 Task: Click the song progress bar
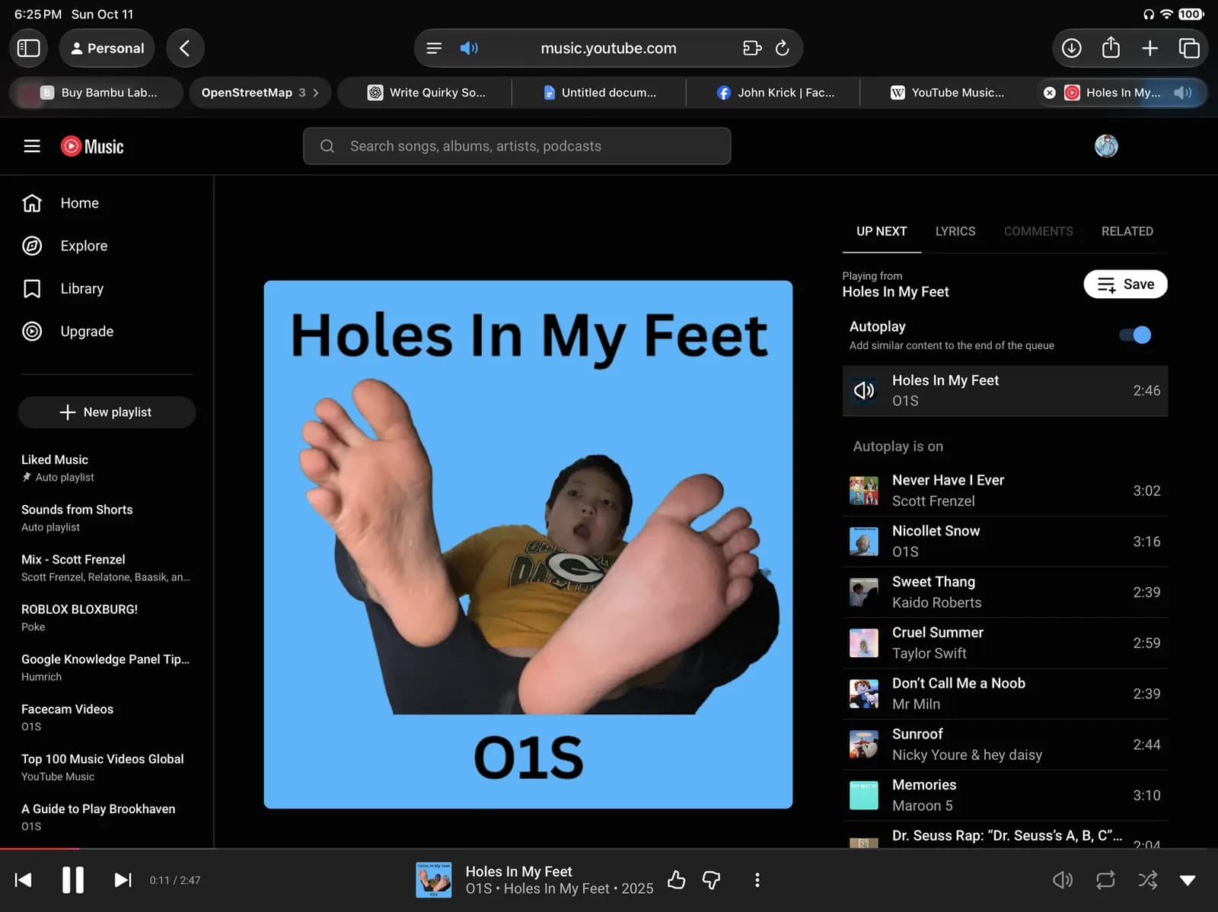pos(609,848)
